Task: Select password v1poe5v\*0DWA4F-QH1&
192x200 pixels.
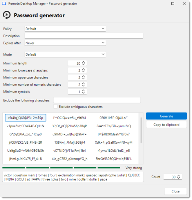Action: click(x=26, y=127)
